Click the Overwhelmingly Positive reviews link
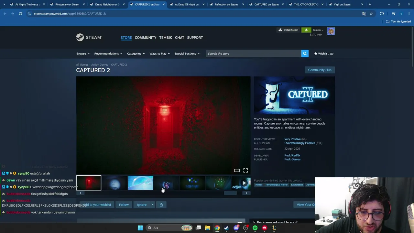 coord(300,143)
